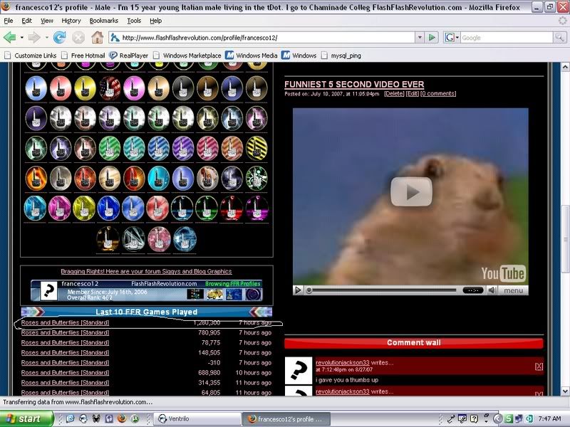This screenshot has width=570, height=427.
Task: Play the video with the center play button
Action: 411,192
